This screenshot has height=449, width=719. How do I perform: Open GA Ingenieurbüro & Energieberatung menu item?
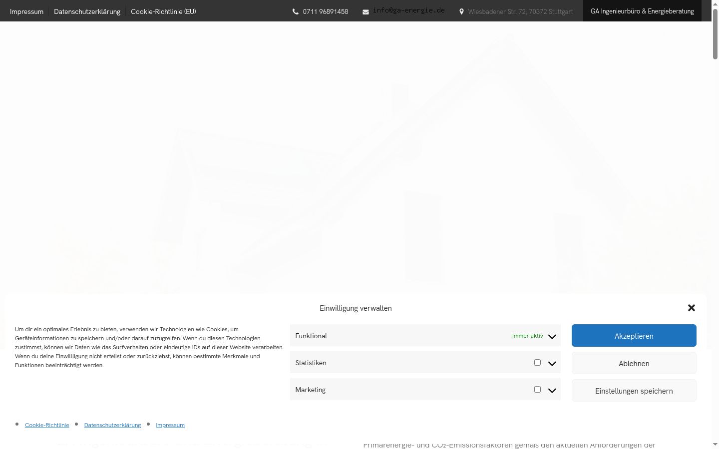(642, 11)
